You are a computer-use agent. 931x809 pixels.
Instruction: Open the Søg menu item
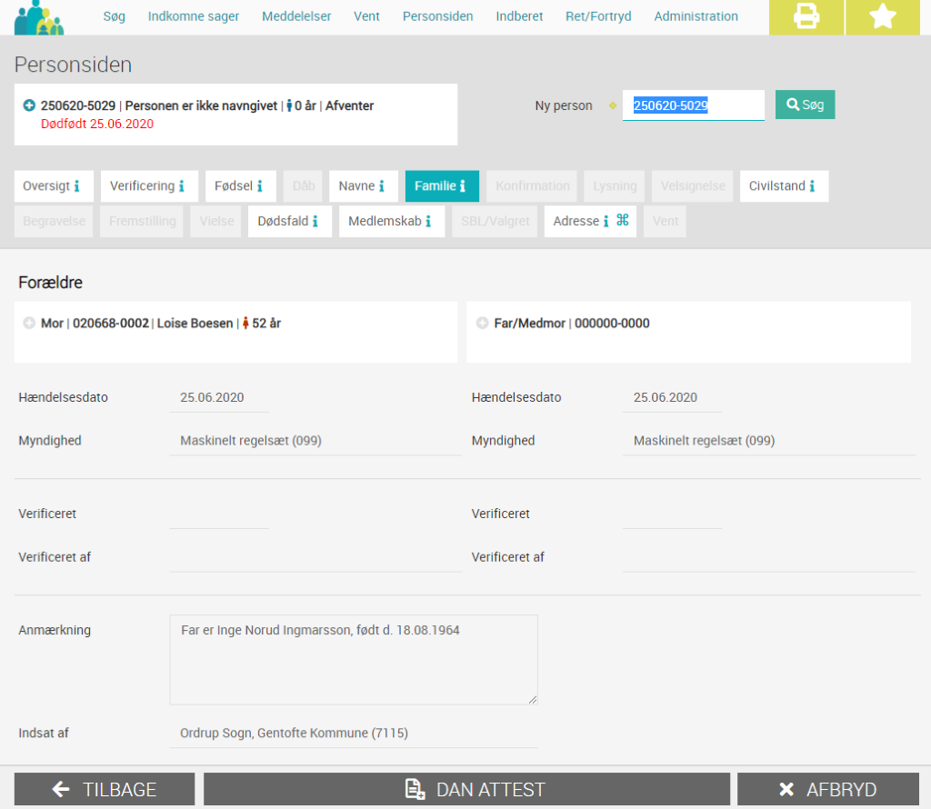click(x=114, y=16)
